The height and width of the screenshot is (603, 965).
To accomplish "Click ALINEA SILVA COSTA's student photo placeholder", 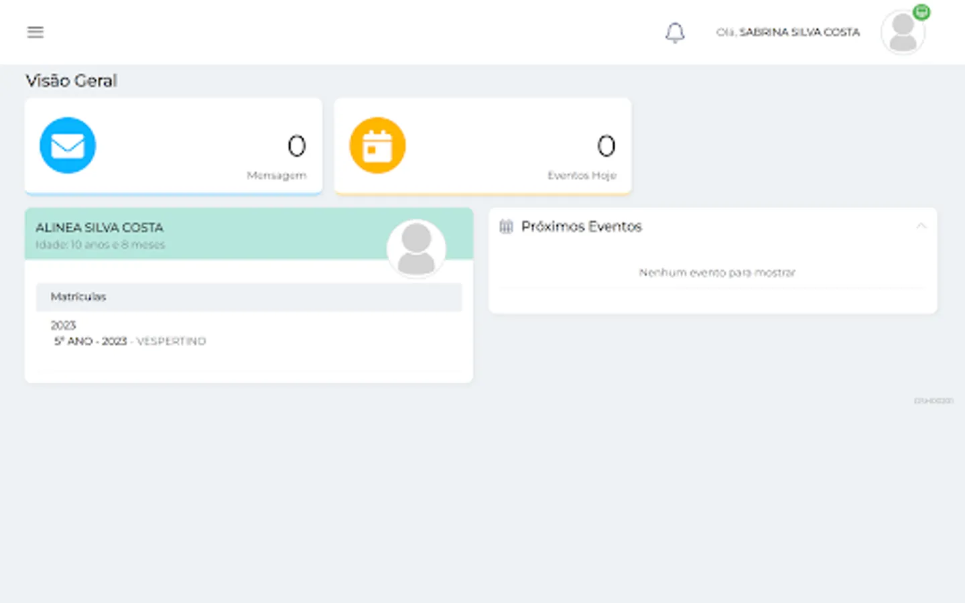I will point(416,249).
